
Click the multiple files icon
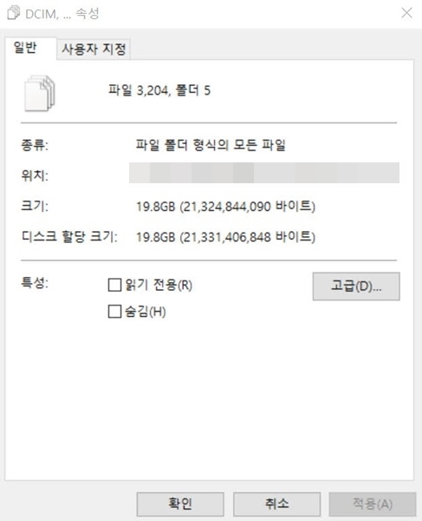pyautogui.click(x=40, y=94)
